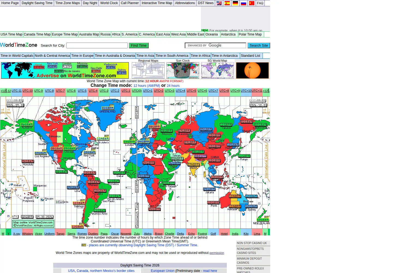This screenshot has width=393, height=273.
Task: Open the Australia Map tab
Action: [89, 34]
